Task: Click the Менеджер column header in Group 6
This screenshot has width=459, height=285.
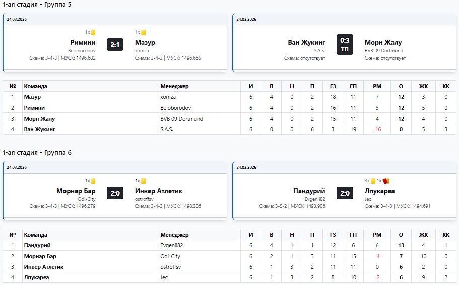Action: coord(174,235)
